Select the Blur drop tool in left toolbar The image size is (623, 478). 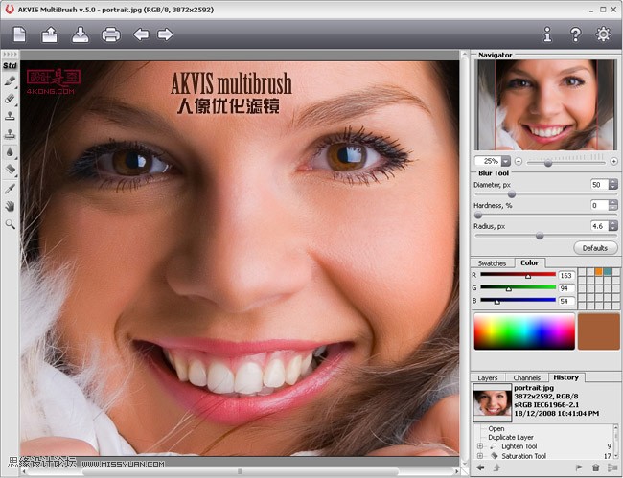click(x=10, y=151)
